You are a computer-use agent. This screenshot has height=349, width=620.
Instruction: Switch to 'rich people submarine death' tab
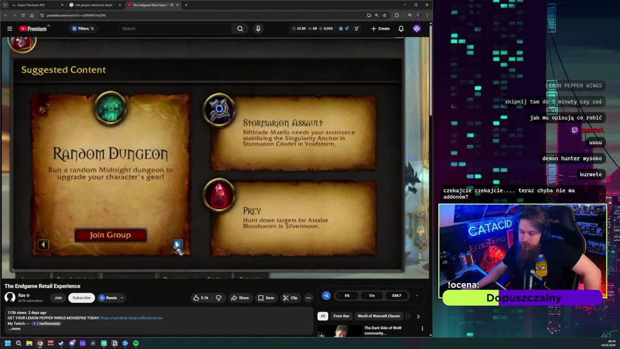tap(94, 5)
